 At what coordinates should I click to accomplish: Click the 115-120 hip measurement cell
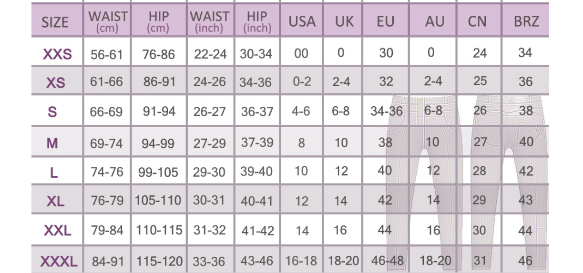[x=159, y=261]
